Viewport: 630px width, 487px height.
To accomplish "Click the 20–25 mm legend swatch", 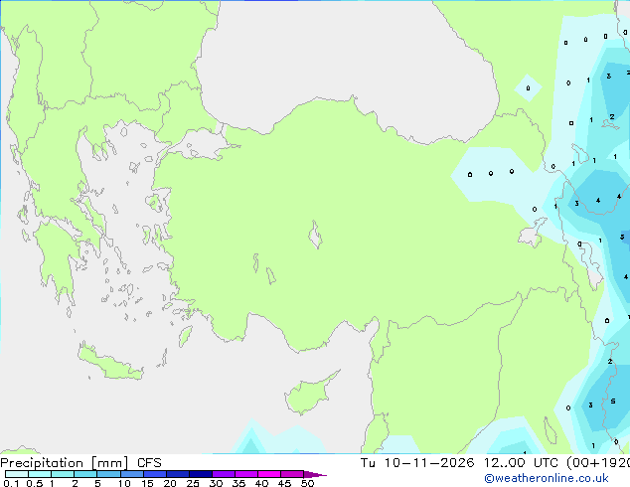I will tap(177, 474).
